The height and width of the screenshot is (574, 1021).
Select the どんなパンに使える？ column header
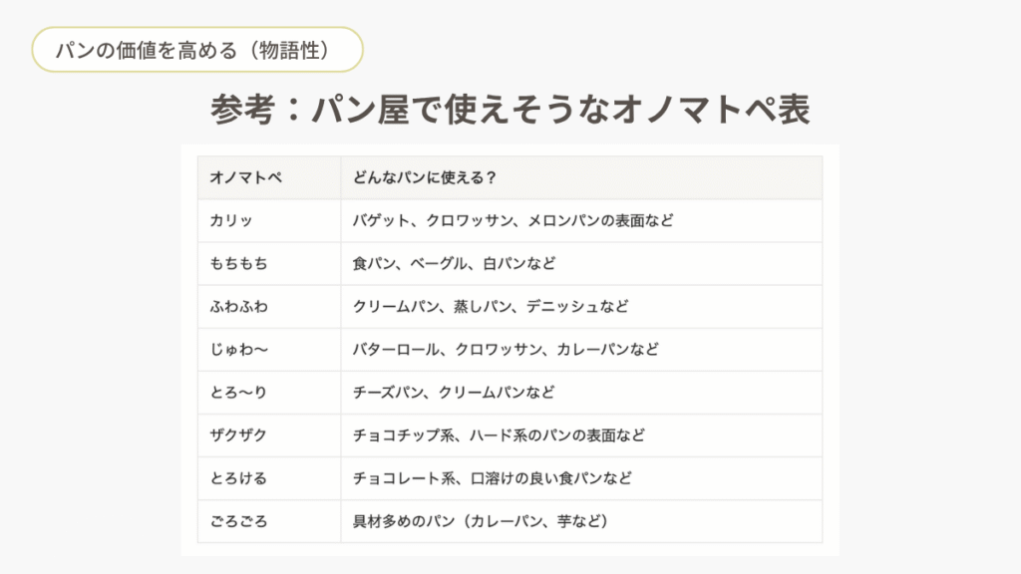pos(426,177)
